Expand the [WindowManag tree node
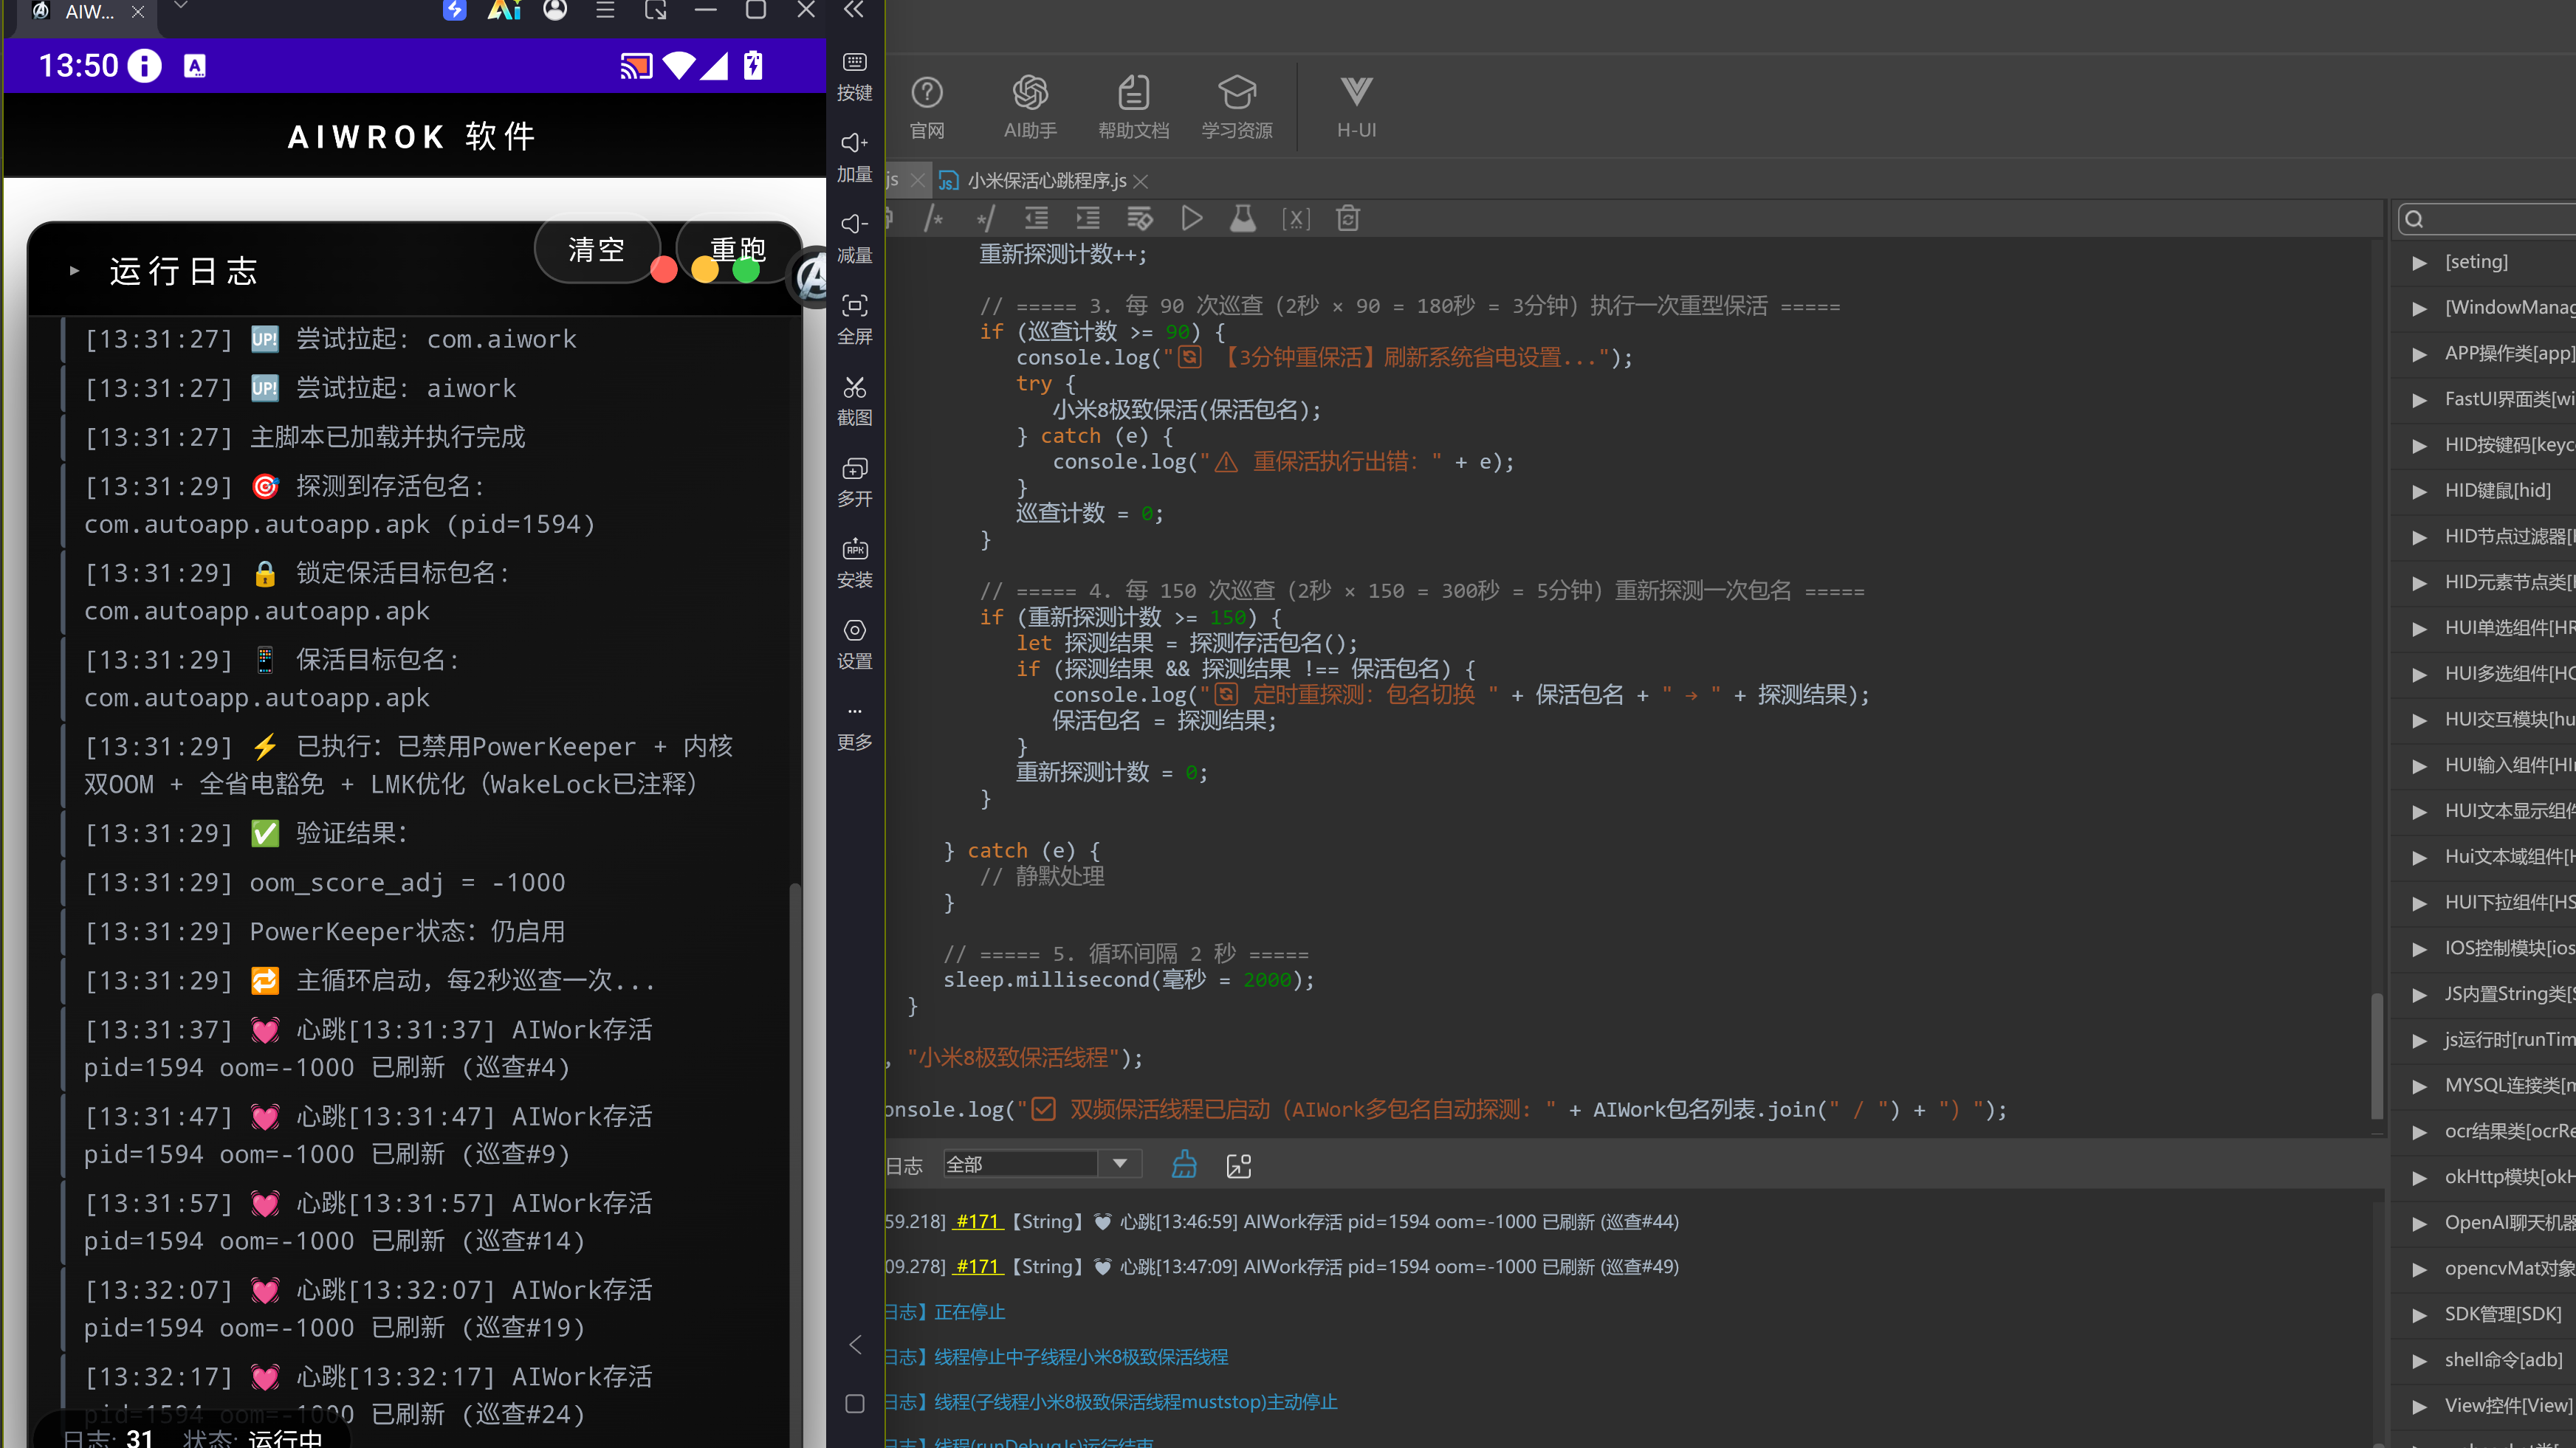2576x1448 pixels. pyautogui.click(x=2419, y=308)
